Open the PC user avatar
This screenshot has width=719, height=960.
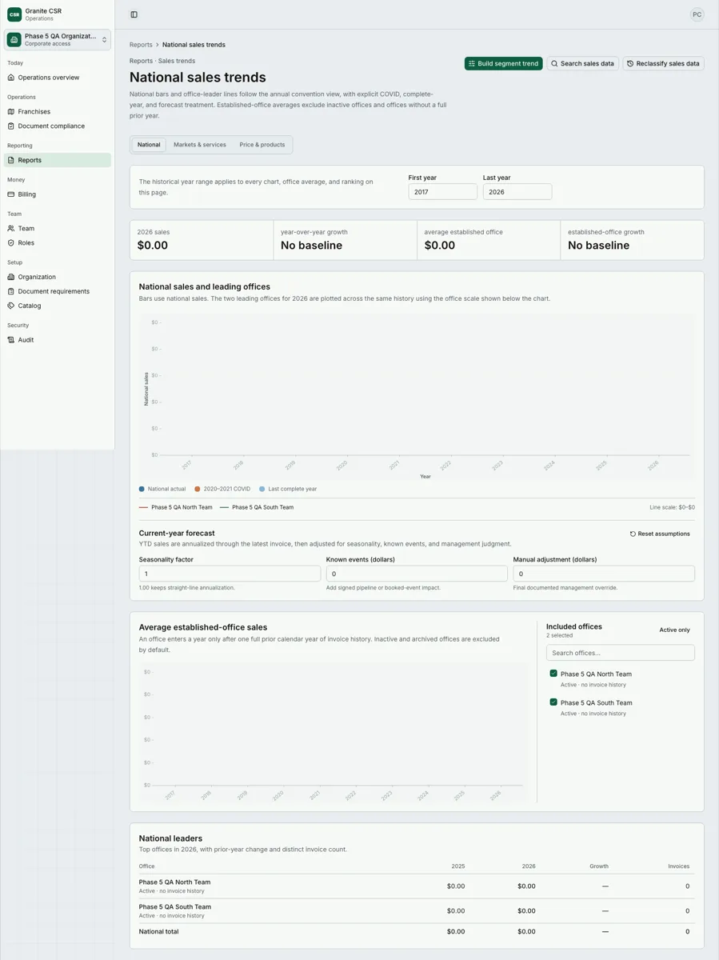click(697, 14)
